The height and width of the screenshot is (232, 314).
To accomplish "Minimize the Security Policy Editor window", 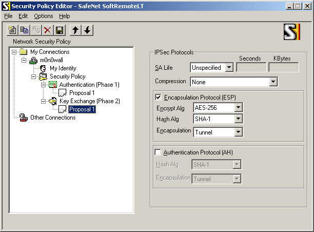I will point(289,6).
